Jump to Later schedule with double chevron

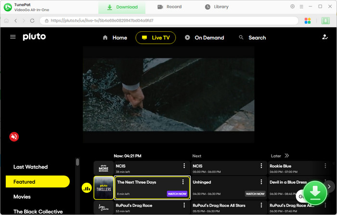point(287,156)
